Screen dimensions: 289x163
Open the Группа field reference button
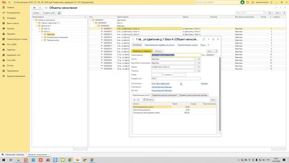point(199,59)
